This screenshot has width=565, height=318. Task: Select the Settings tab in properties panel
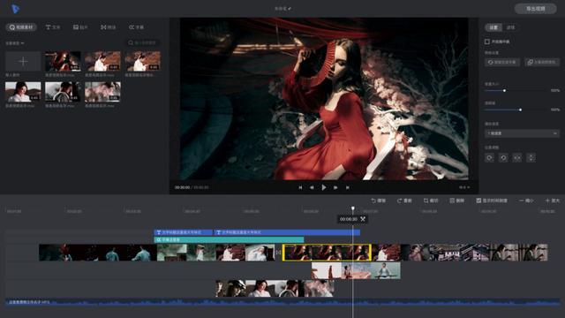pyautogui.click(x=493, y=27)
